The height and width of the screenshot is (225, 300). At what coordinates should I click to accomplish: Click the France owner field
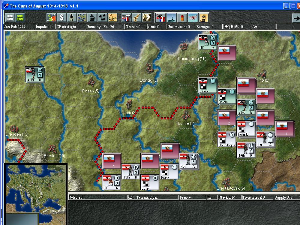193,197
